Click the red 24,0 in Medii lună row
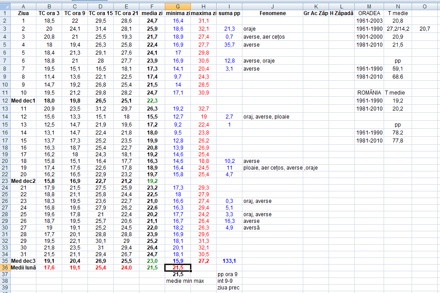Viewport: 440px width, 293px height. (126, 267)
